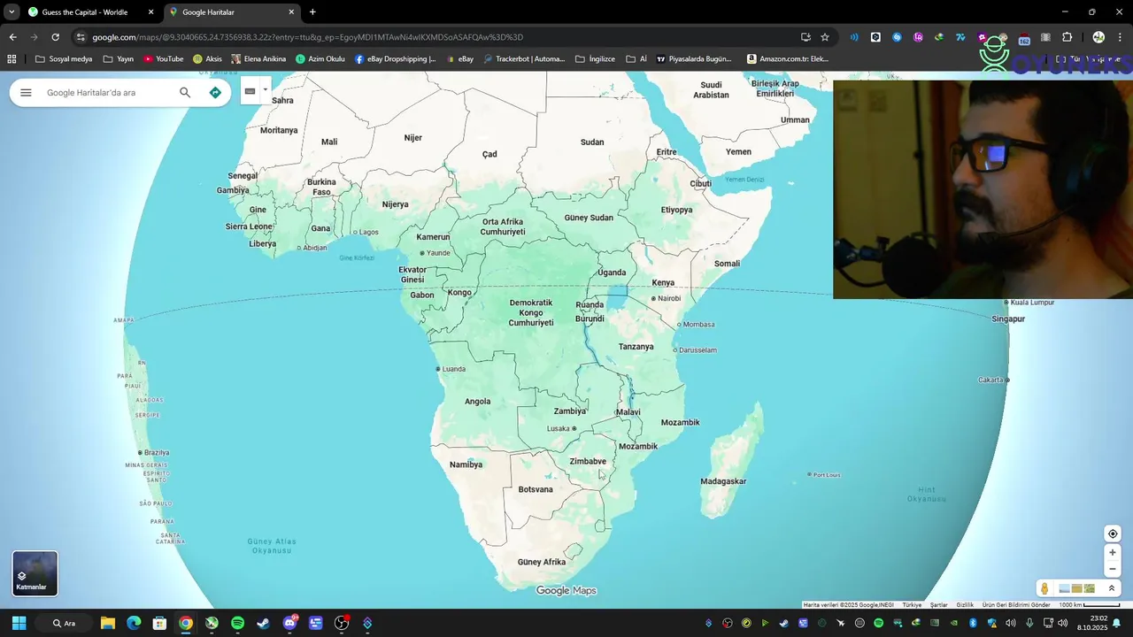Open a new Chrome tab
The width and height of the screenshot is (1133, 637).
(x=312, y=12)
